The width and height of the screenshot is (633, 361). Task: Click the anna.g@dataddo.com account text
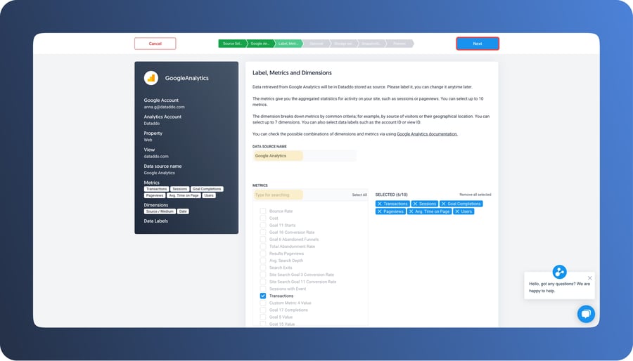point(165,107)
